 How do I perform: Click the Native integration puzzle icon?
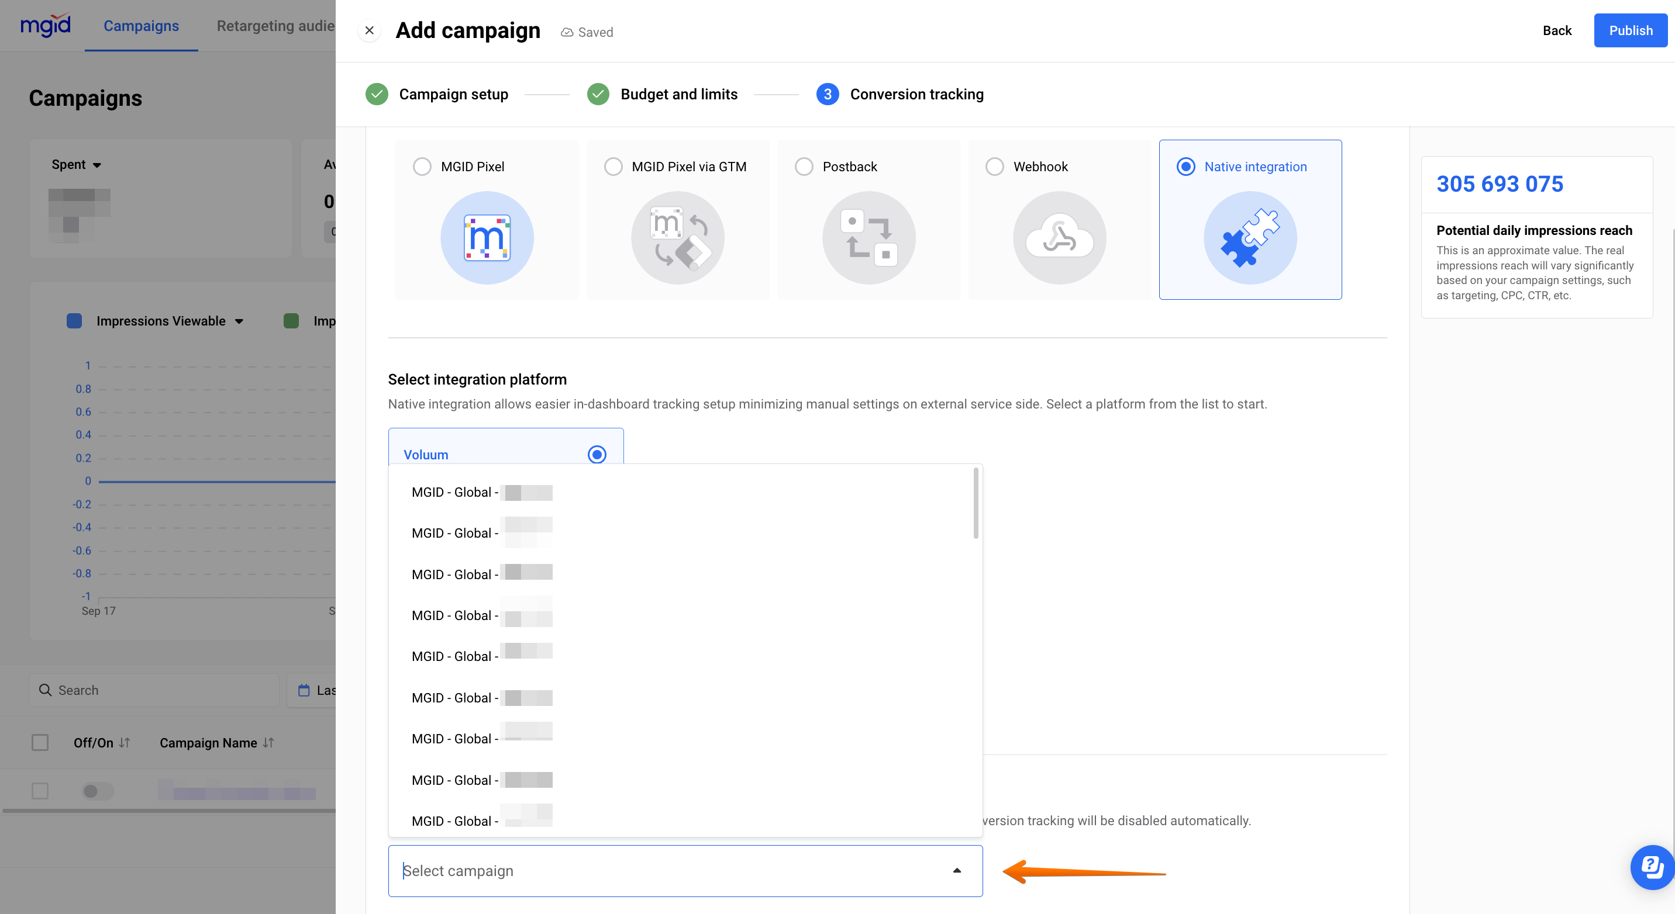pos(1249,238)
